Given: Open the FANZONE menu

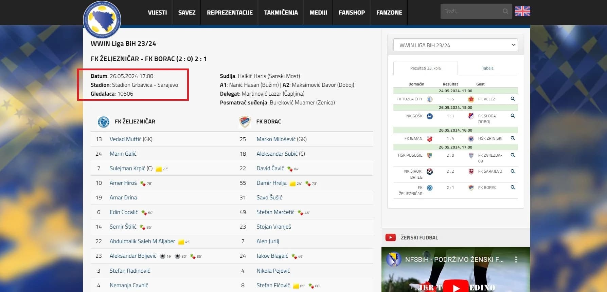Looking at the screenshot, I should tap(389, 13).
